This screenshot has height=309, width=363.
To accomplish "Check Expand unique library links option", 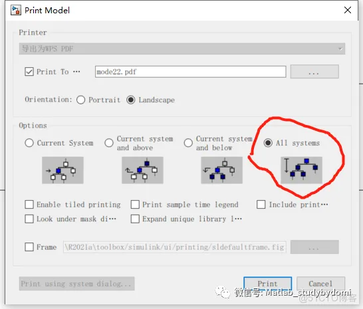I will coord(135,219).
